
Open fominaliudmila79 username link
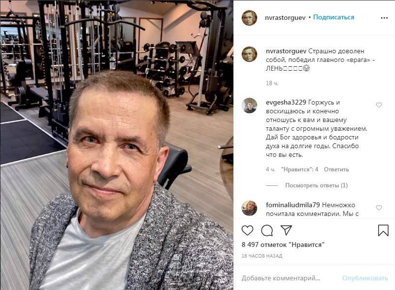click(x=293, y=205)
